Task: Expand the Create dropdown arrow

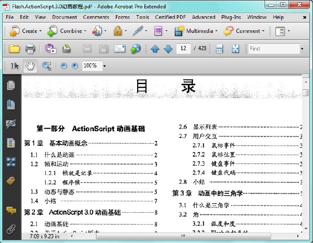Action: [41, 31]
